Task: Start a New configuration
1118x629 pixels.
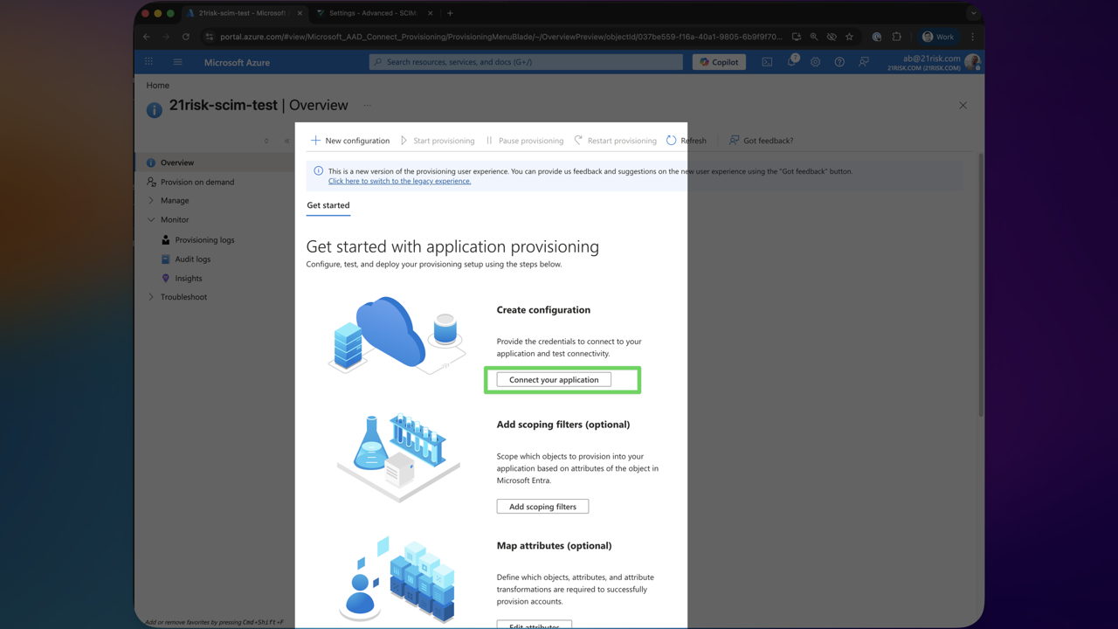Action: click(349, 141)
